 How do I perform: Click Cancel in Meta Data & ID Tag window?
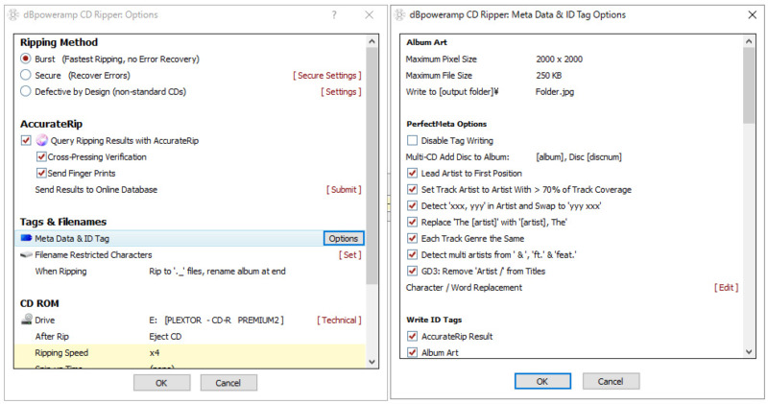[611, 381]
